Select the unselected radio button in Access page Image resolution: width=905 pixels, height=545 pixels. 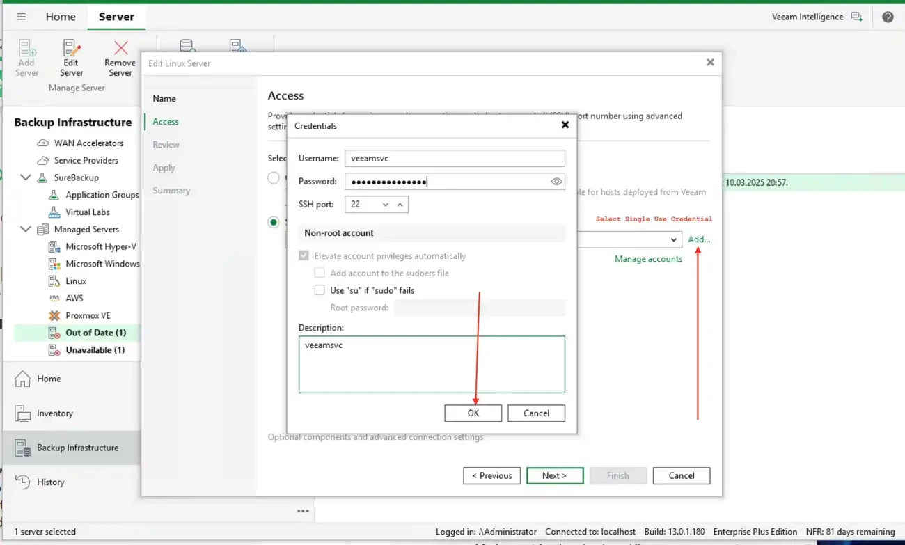tap(274, 178)
